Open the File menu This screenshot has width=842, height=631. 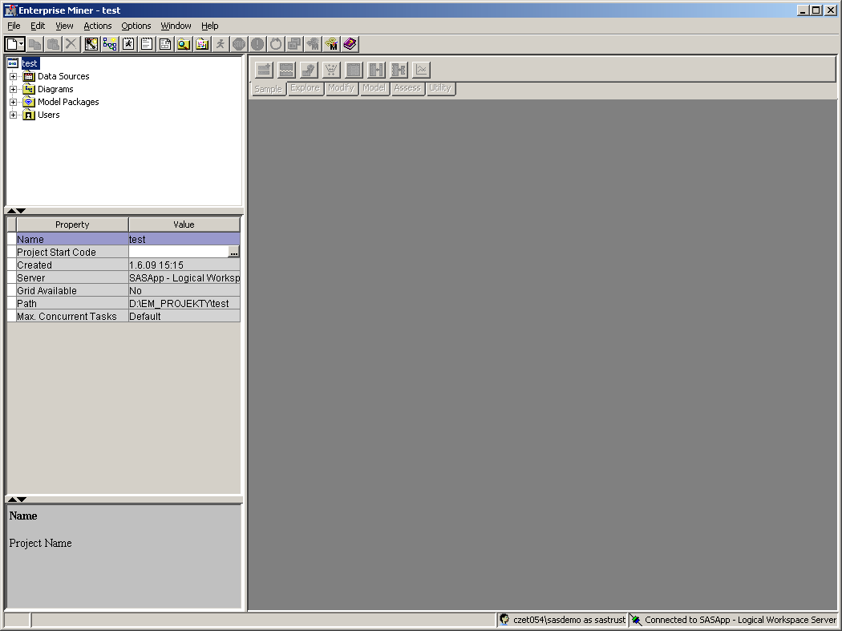(14, 26)
